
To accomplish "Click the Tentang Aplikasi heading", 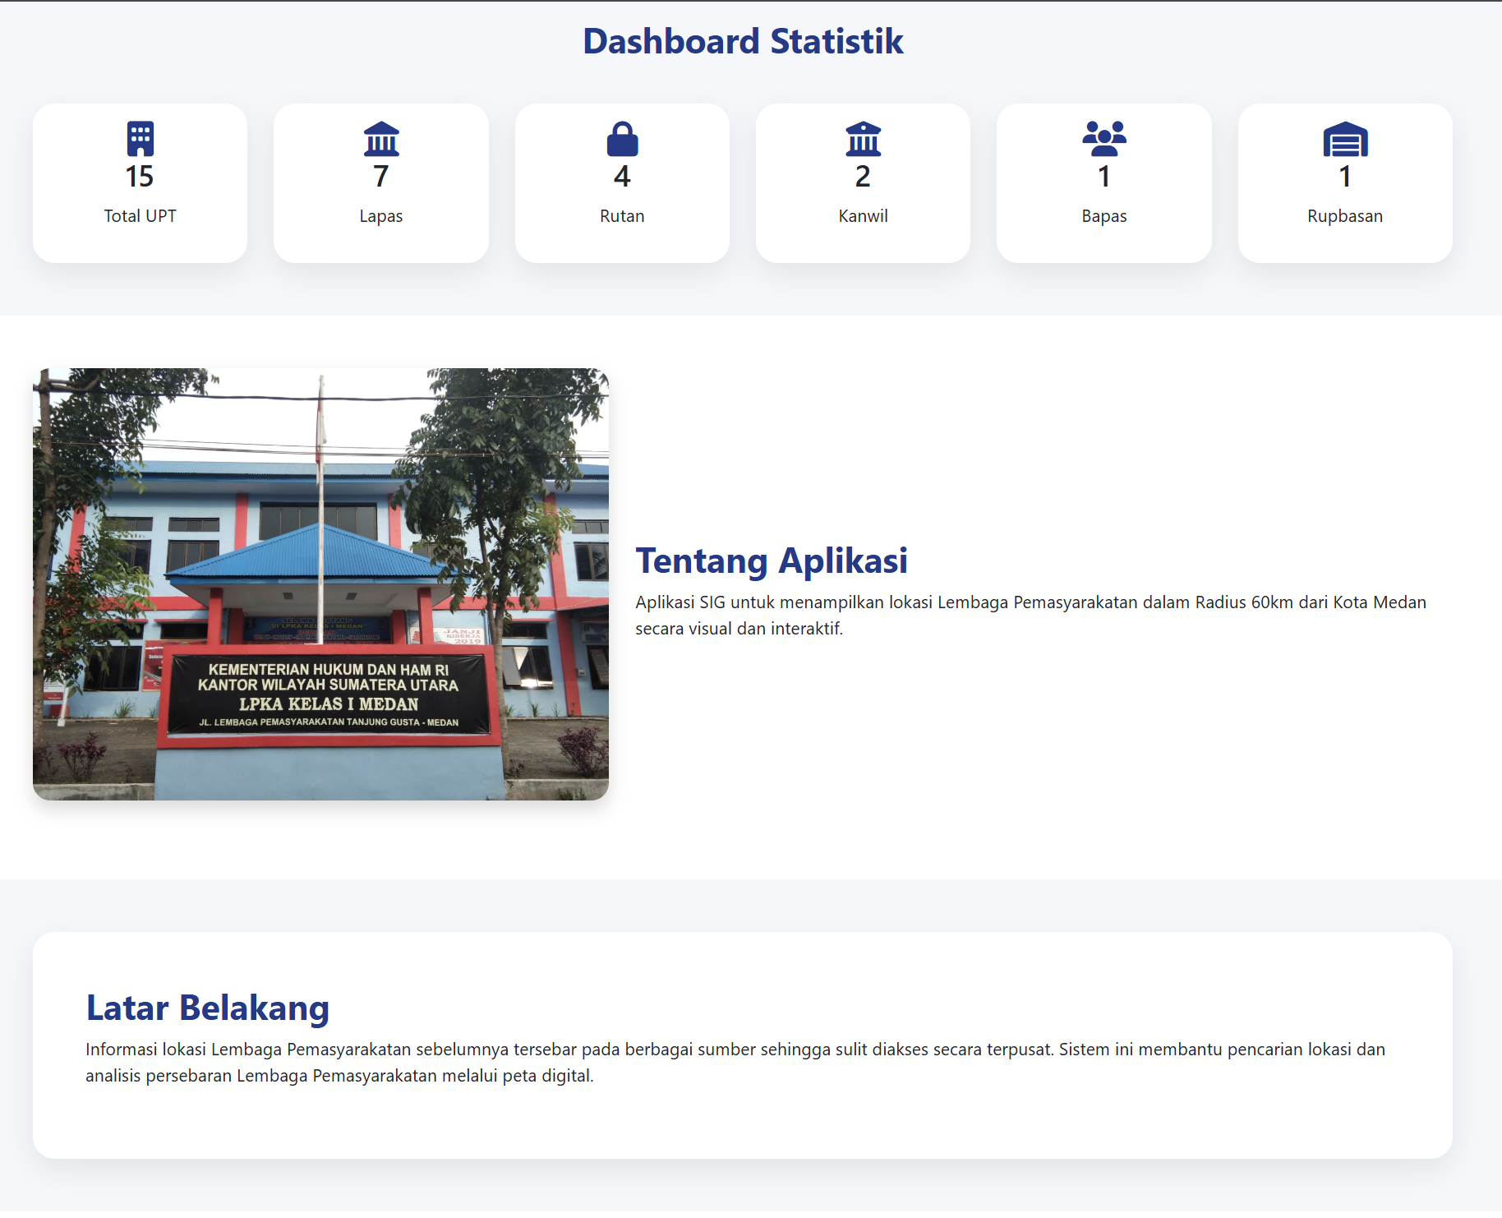I will [x=772, y=561].
